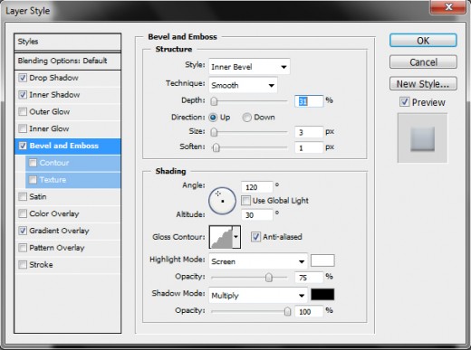Screen dimensions: 471x350
Task: Open the Gloss Contour picker arrow
Action: pos(236,237)
